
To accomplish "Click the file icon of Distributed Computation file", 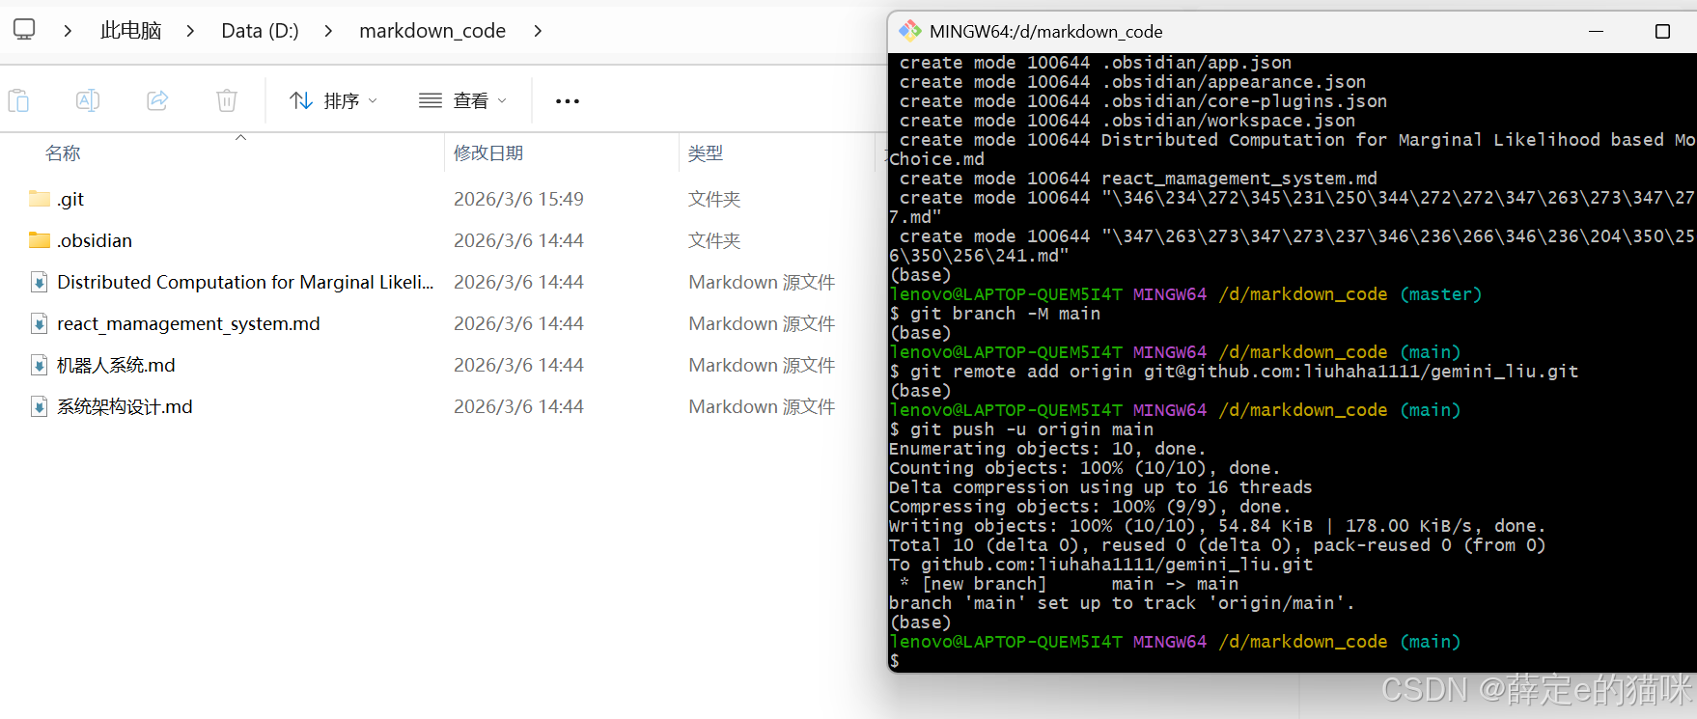I will tap(40, 282).
